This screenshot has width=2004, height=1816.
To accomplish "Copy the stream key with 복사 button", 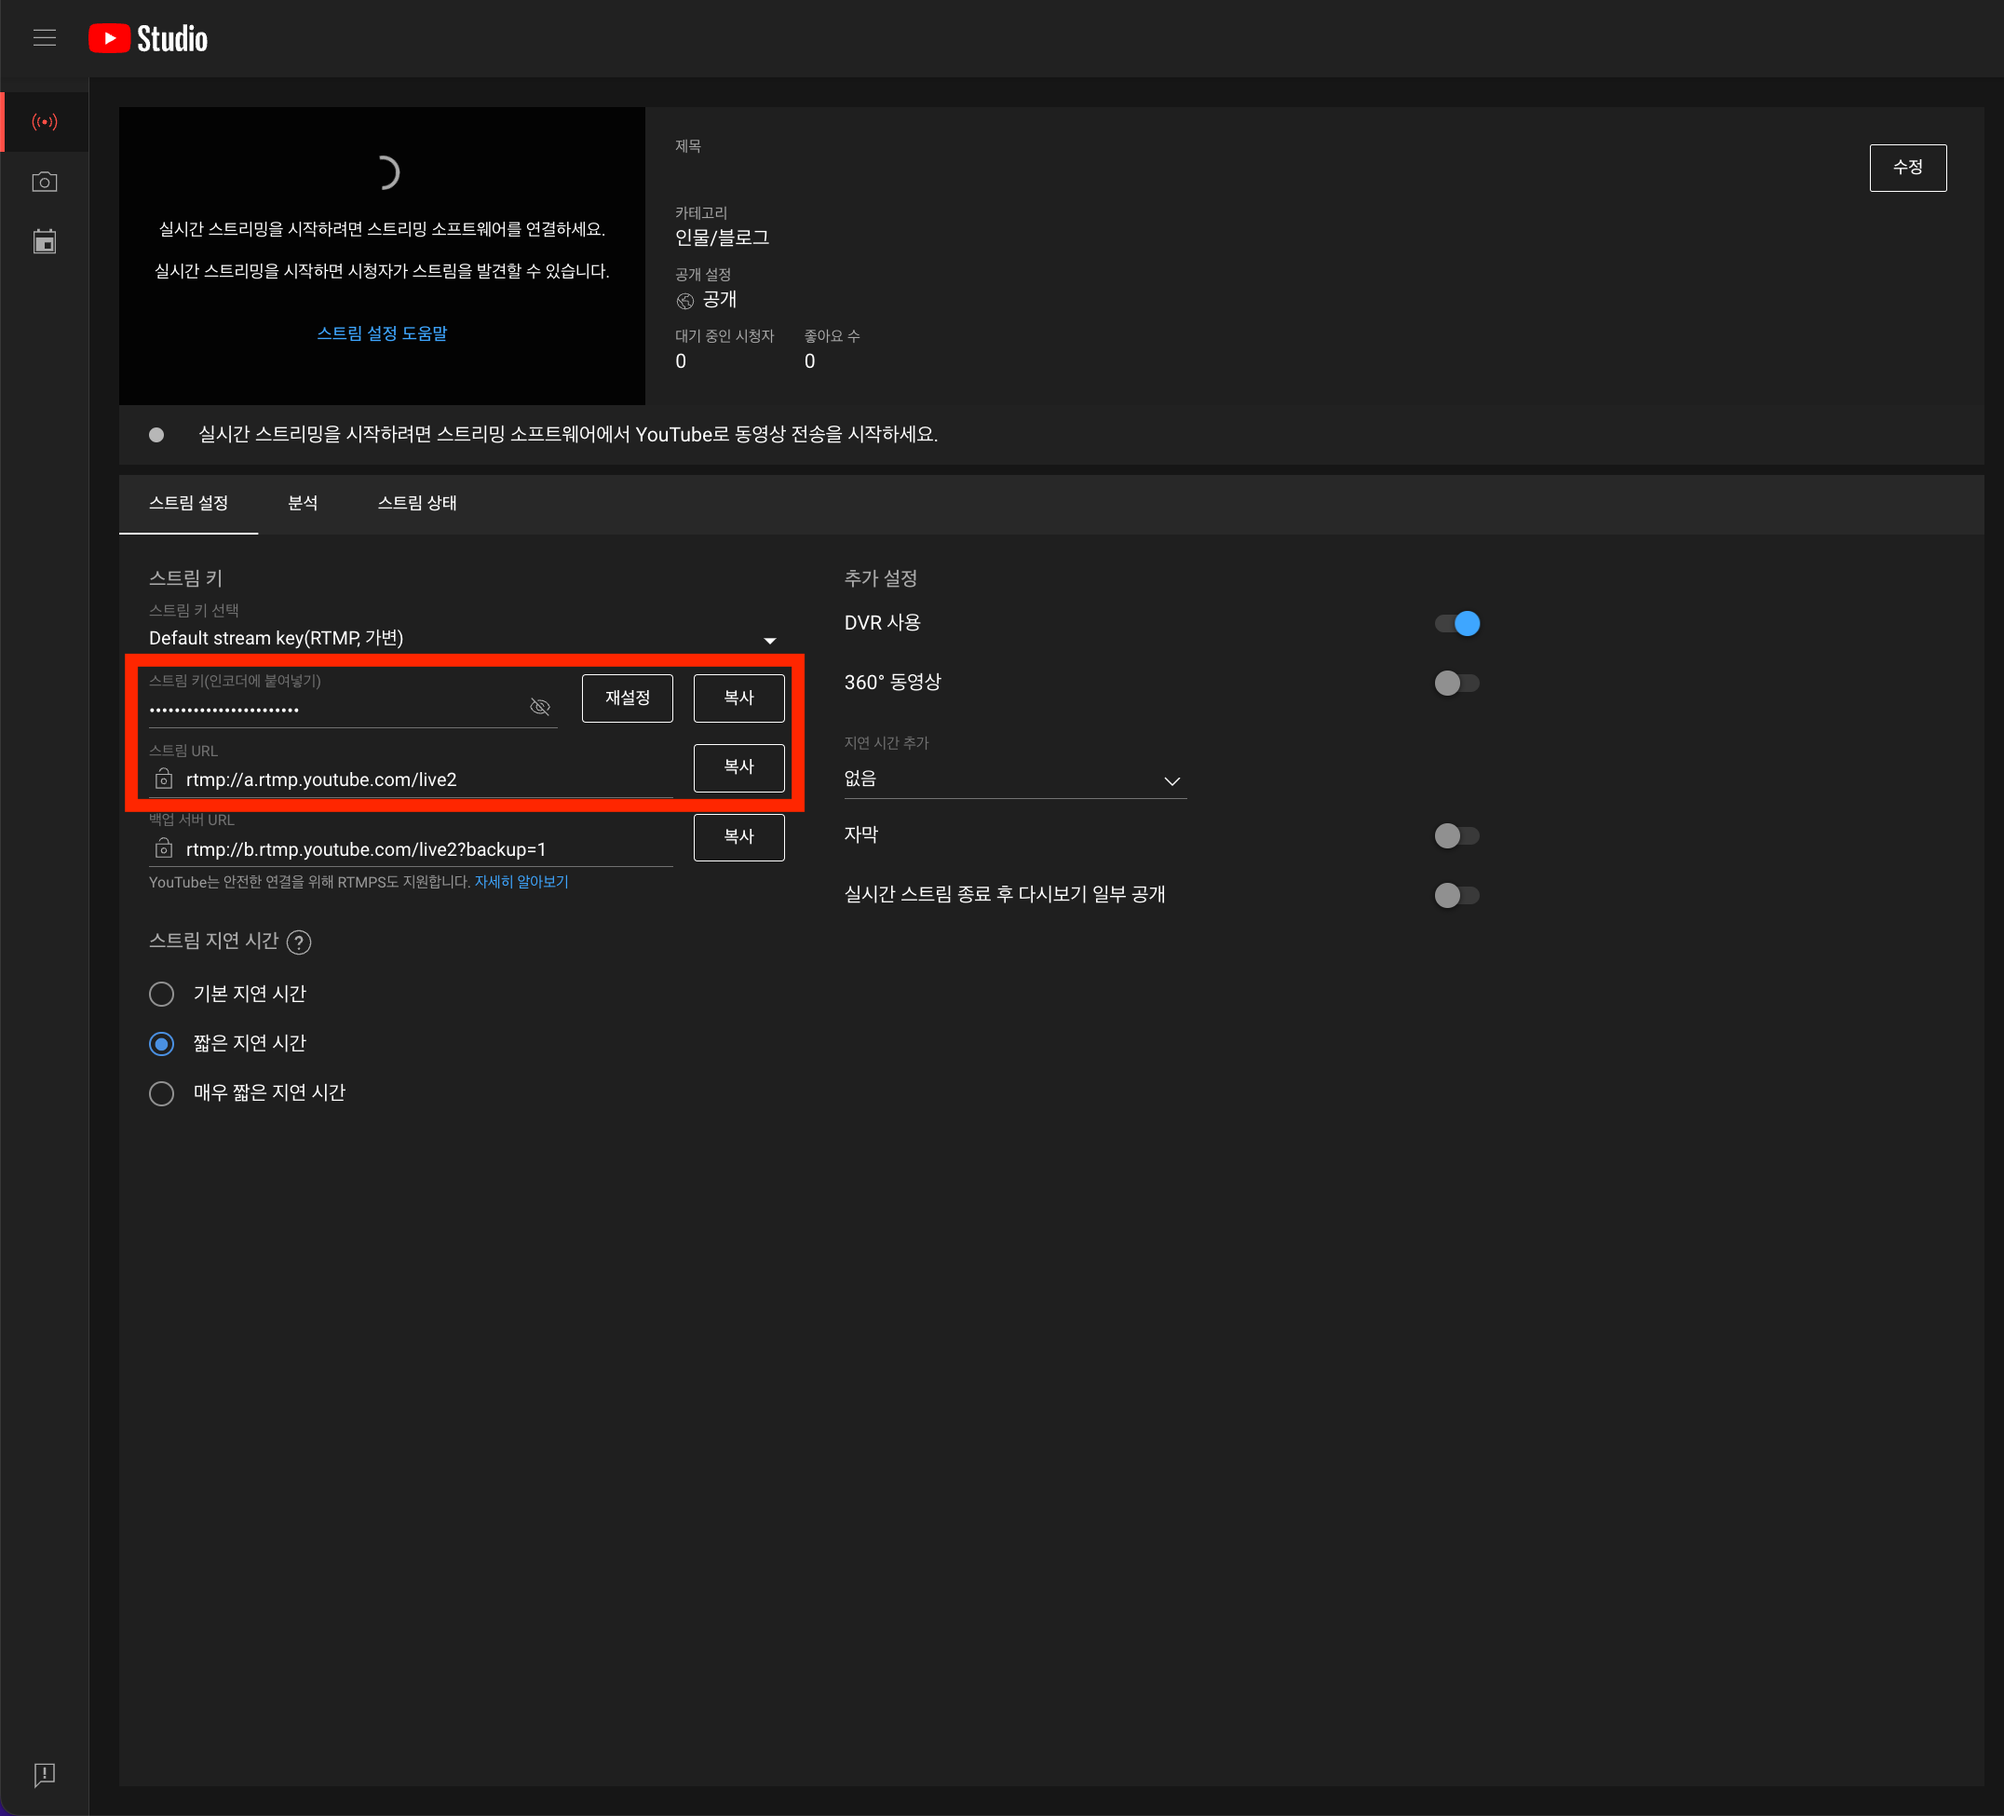I will pyautogui.click(x=738, y=698).
